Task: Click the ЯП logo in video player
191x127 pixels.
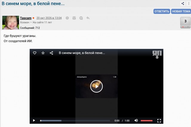Action: pos(157,55)
